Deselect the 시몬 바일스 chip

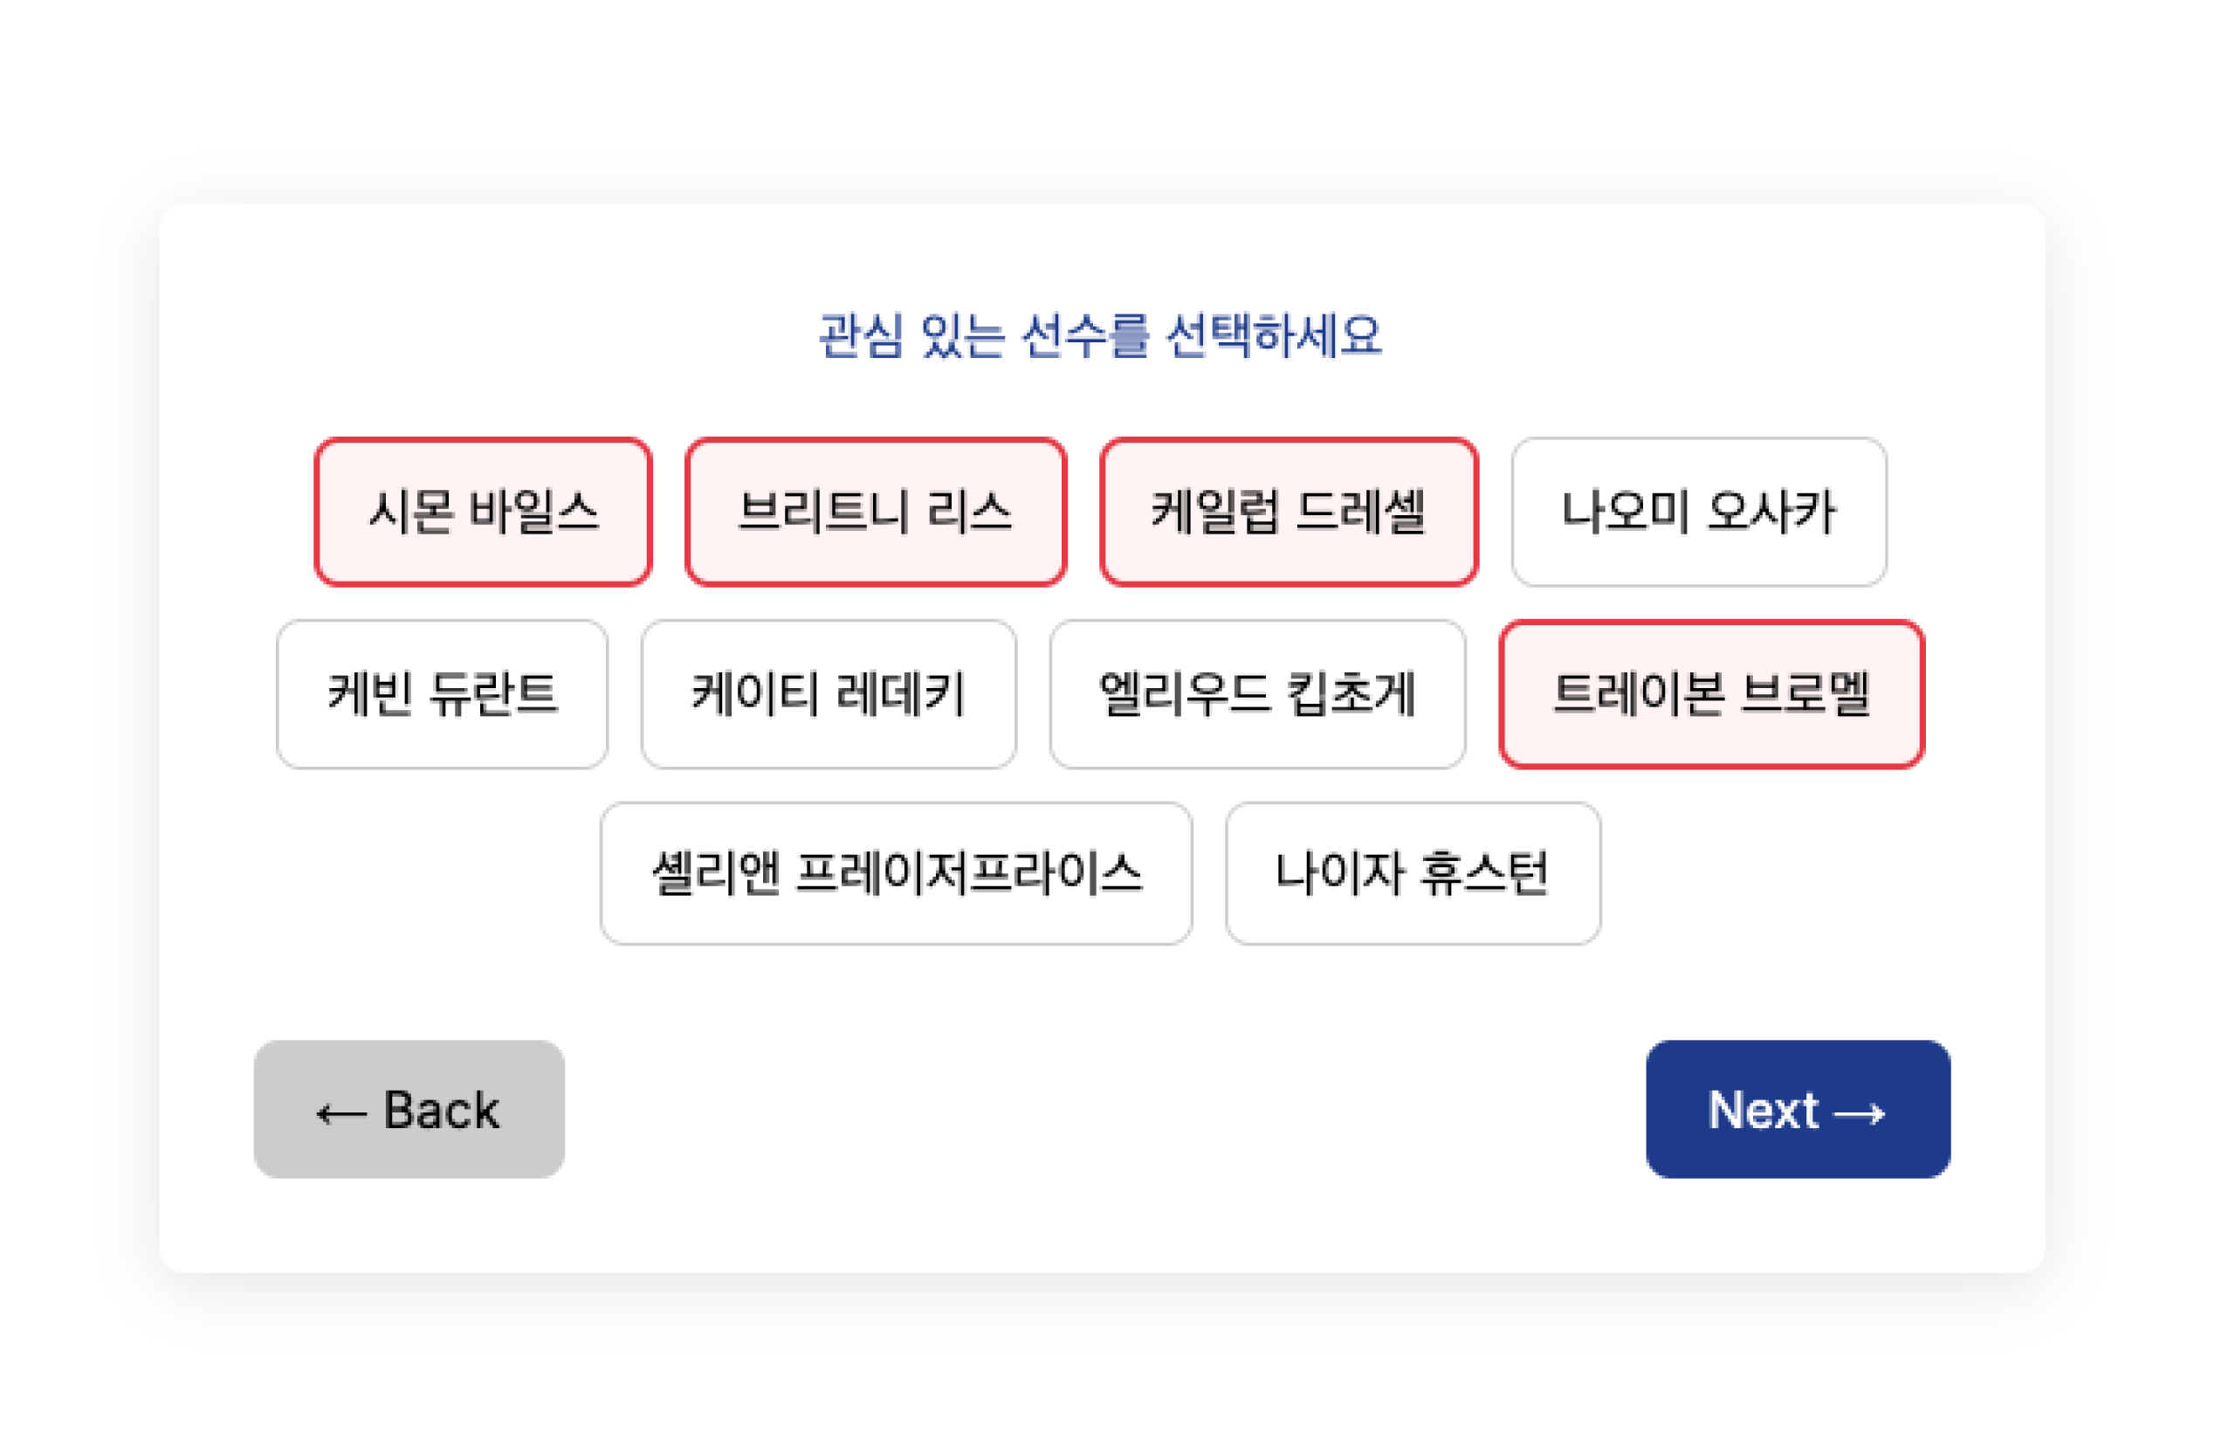[483, 511]
